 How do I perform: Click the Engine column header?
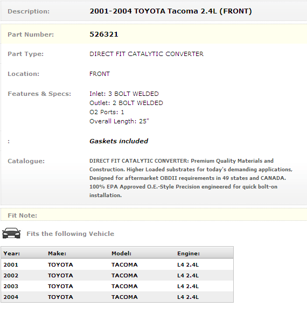pyautogui.click(x=189, y=254)
